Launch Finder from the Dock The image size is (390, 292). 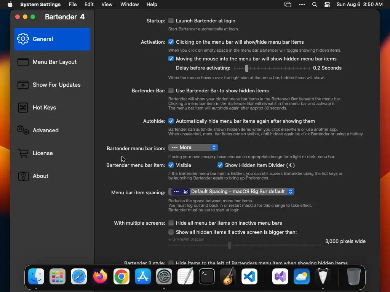tap(36, 276)
